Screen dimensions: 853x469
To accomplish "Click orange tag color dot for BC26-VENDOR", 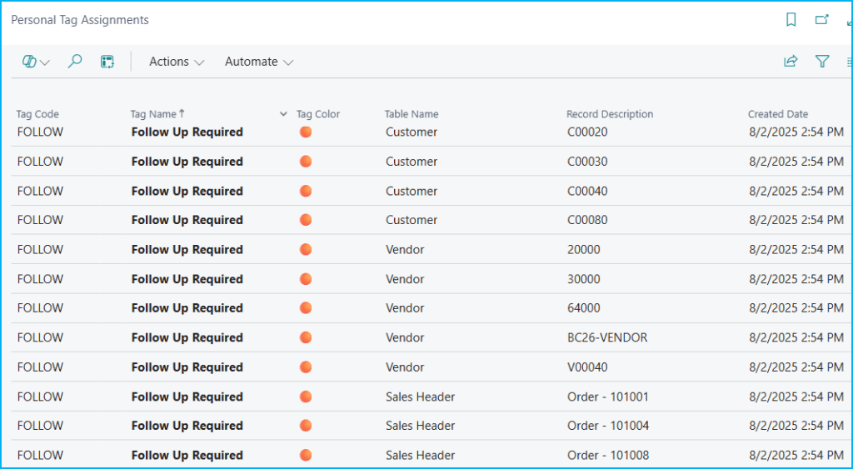I will 306,337.
